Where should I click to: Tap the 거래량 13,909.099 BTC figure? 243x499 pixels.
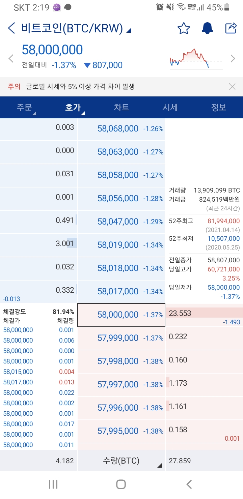point(217,190)
